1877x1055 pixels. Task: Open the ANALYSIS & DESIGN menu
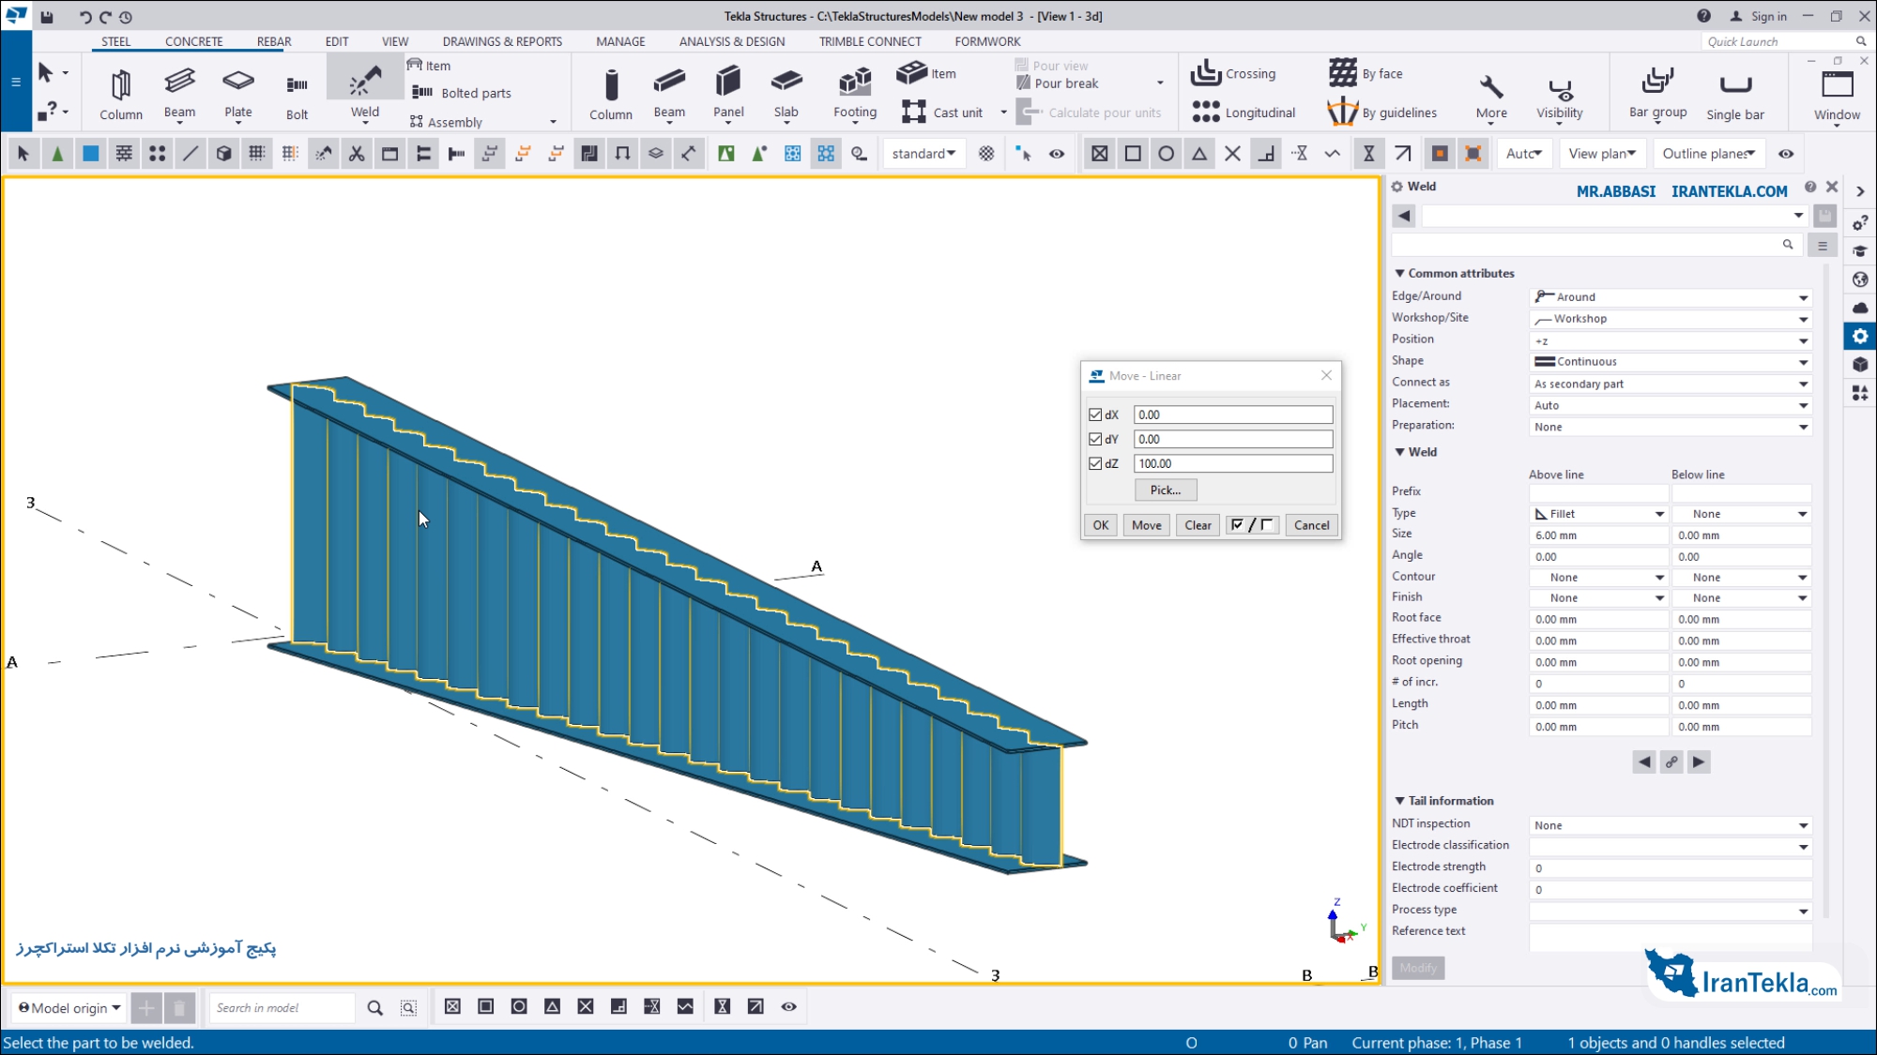click(x=732, y=41)
